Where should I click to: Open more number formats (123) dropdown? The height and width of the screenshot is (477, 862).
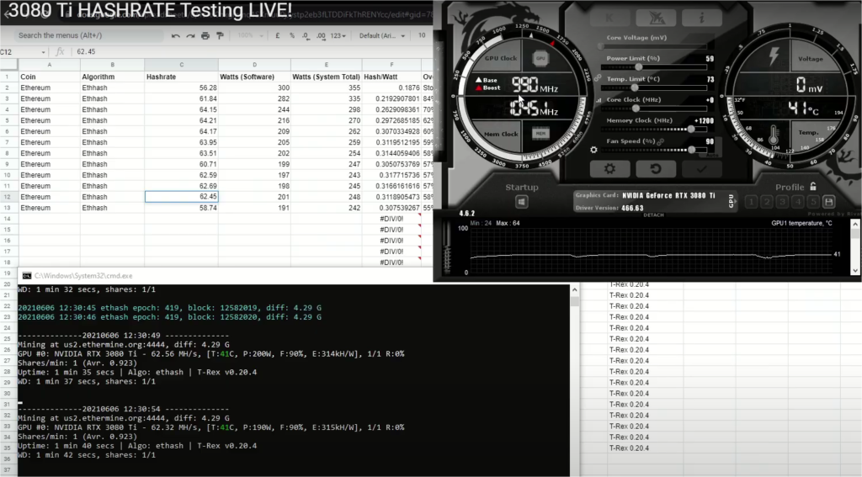coord(338,35)
